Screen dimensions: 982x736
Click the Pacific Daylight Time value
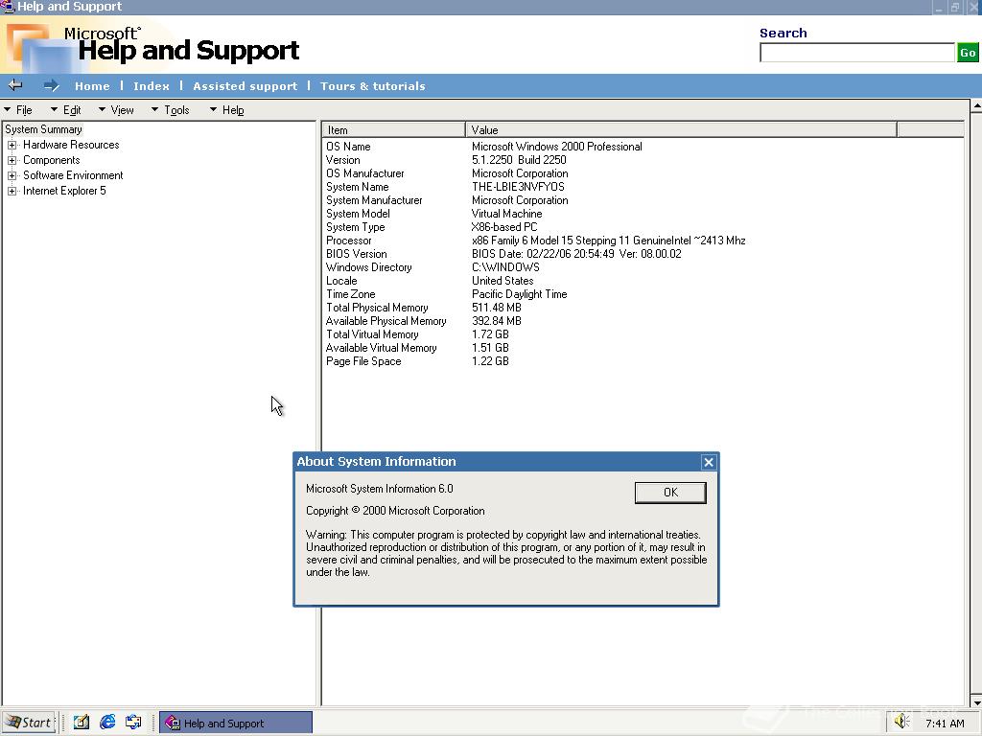(x=519, y=294)
